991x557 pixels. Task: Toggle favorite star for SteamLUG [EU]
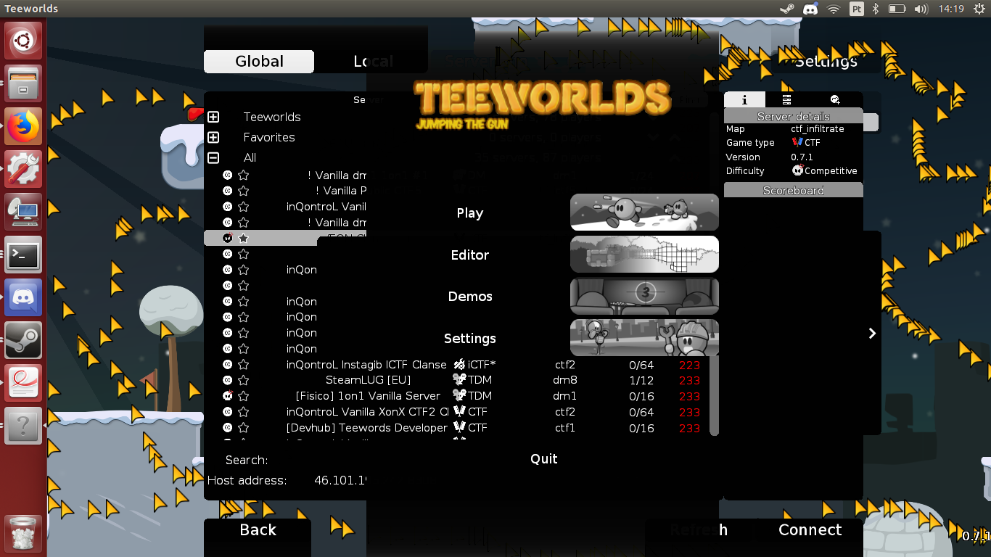click(244, 380)
